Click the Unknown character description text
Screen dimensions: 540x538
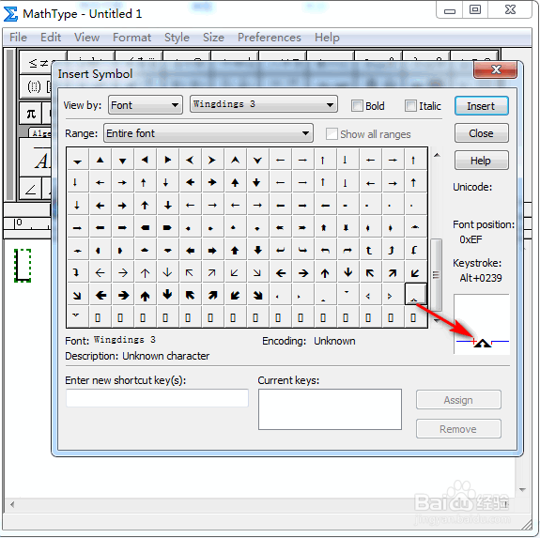pyautogui.click(x=165, y=356)
